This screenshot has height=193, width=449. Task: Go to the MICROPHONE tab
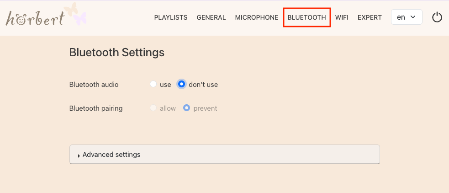pyautogui.click(x=256, y=17)
